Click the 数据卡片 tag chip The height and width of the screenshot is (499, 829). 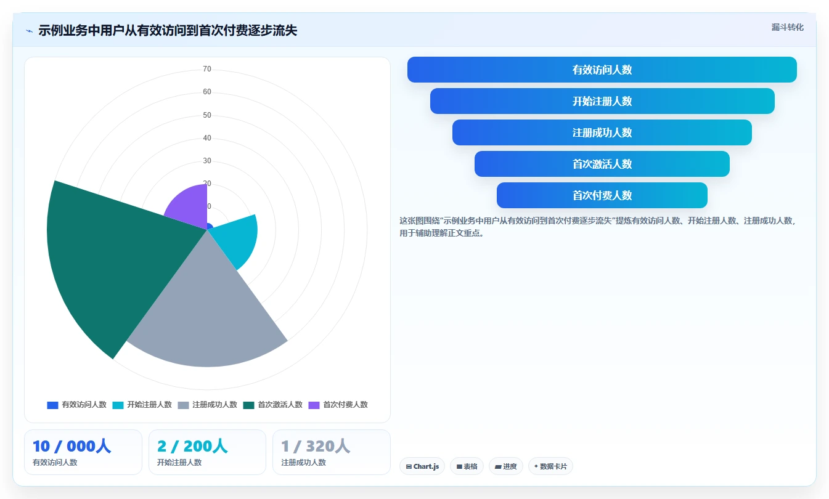click(550, 466)
